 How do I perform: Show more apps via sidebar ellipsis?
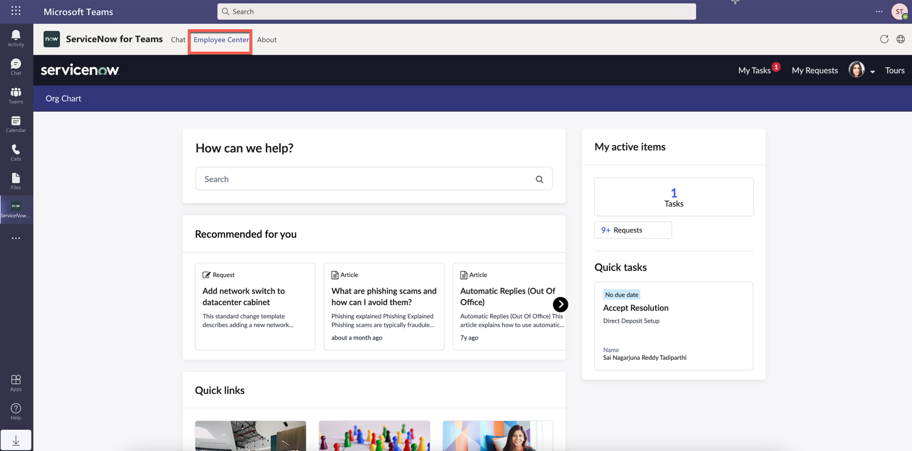[16, 238]
